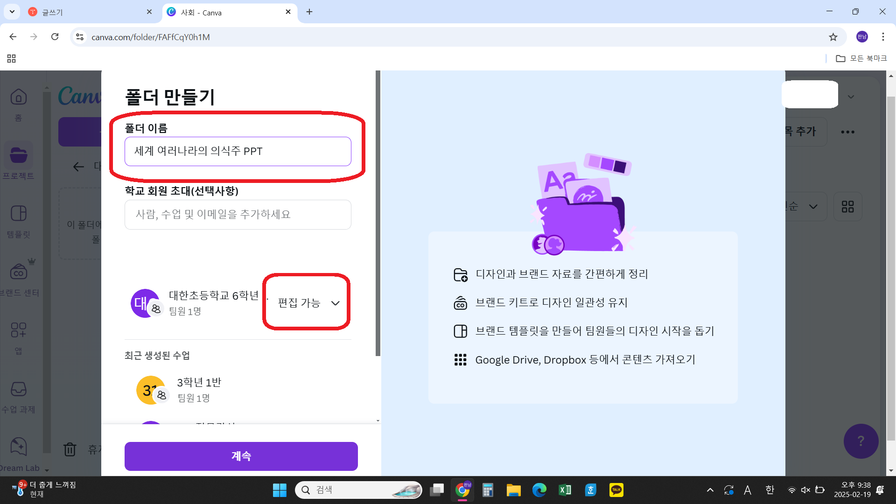Viewport: 896px width, 504px height.
Task: Bookmark this page with the star icon
Action: (833, 37)
